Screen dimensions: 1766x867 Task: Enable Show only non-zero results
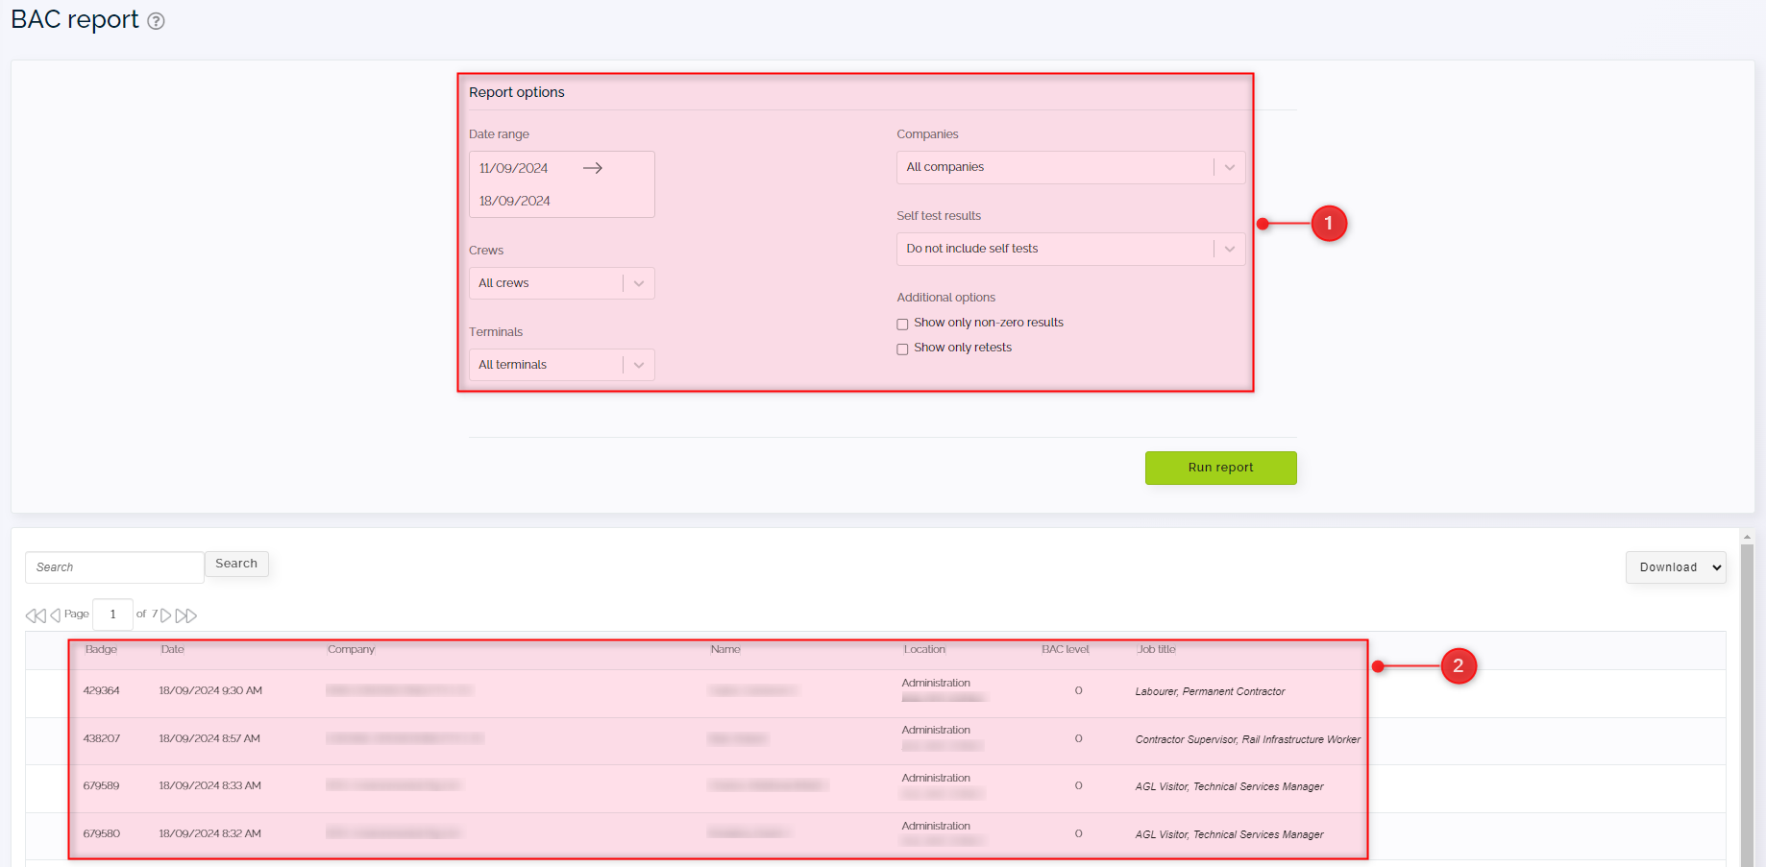tap(902, 324)
